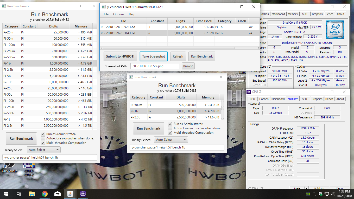The width and height of the screenshot is (354, 199).
Task: Open Windows Defender shield tray icon
Action: (320, 194)
